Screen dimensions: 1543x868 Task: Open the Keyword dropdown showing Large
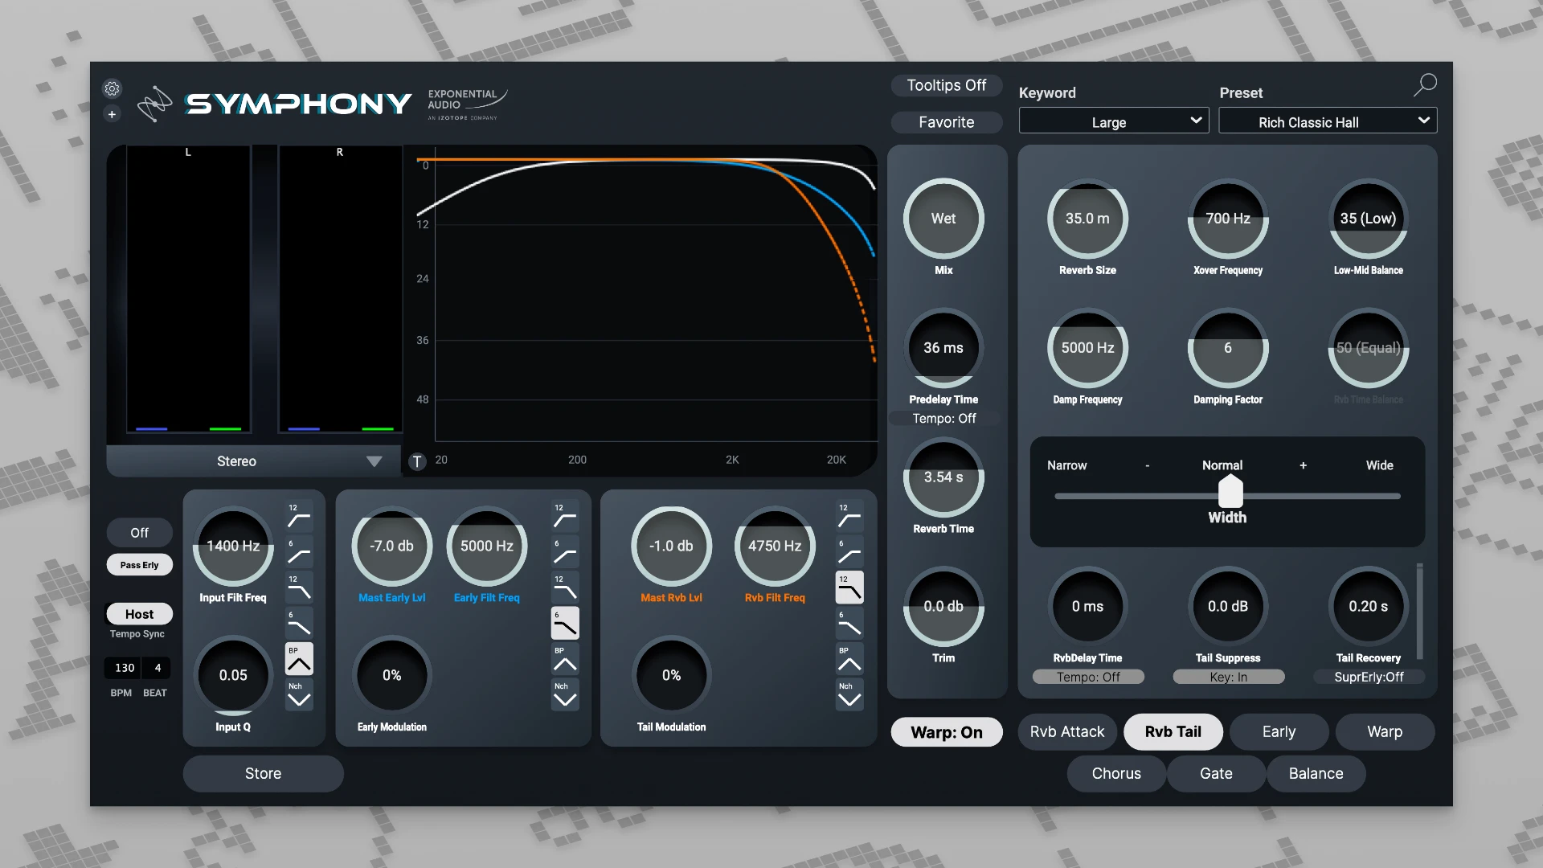1113,121
